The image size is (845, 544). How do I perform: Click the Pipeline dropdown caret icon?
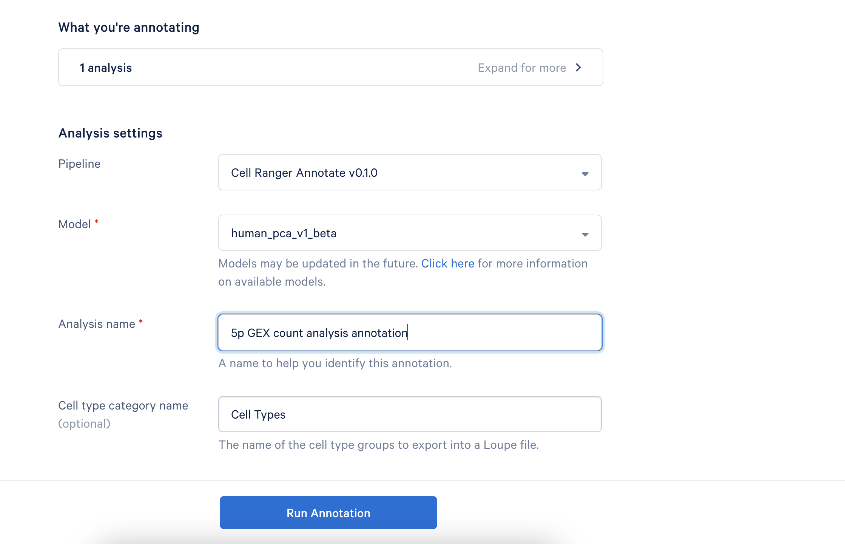coord(584,174)
